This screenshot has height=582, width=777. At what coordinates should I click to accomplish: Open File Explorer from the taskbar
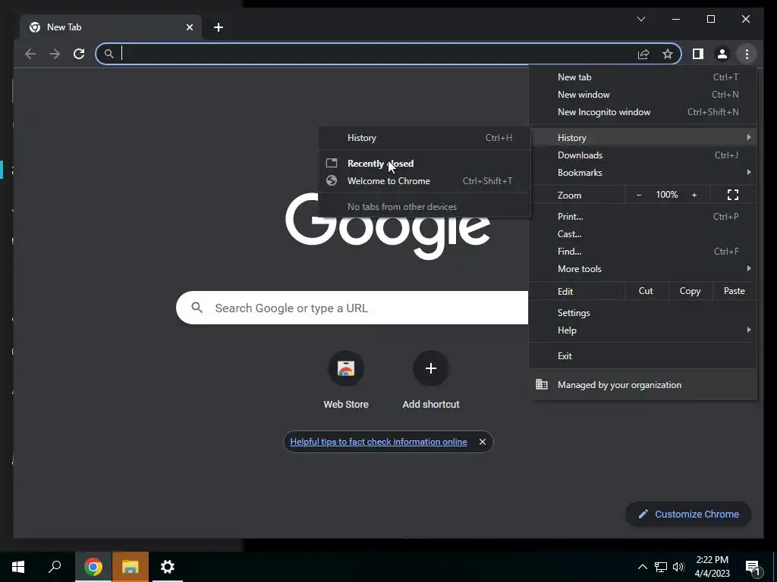click(x=131, y=567)
